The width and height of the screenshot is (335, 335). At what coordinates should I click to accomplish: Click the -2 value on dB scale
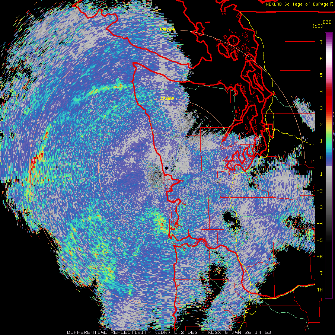[320, 191]
